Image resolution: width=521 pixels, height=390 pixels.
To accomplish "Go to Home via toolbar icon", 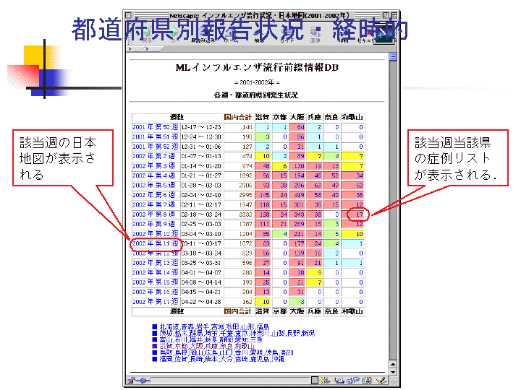I will [x=231, y=32].
